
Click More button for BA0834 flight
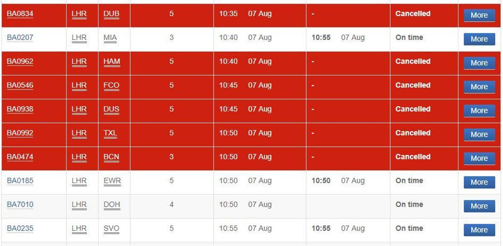479,15
